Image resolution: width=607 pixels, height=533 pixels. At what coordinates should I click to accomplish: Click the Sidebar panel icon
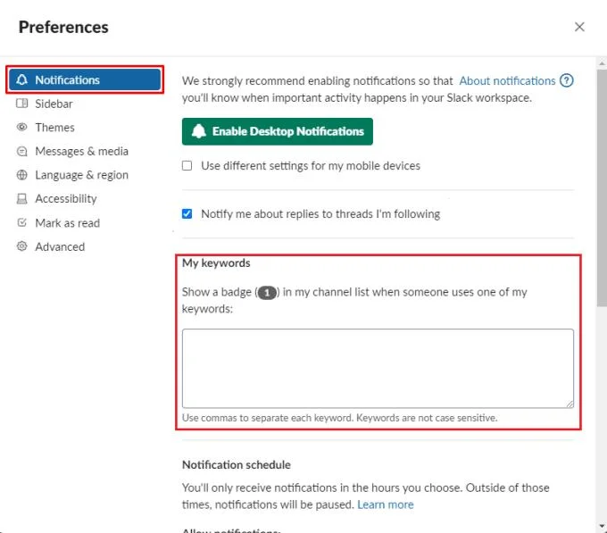pyautogui.click(x=22, y=104)
